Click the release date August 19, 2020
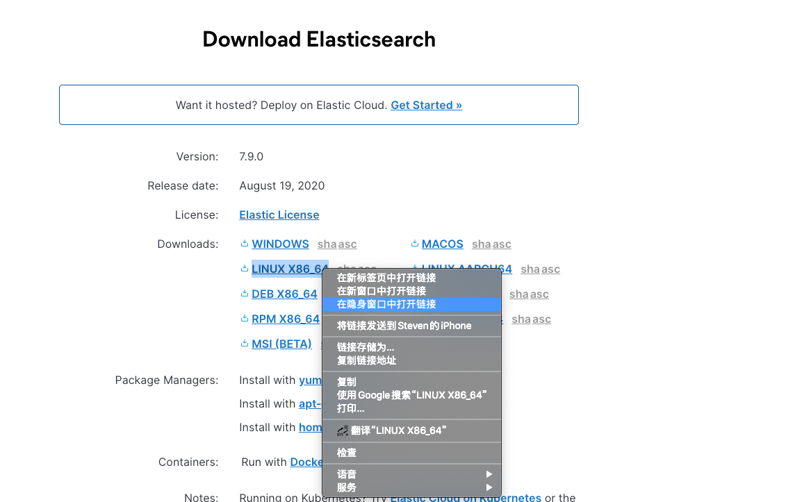Viewport: 786px width, 502px height. [x=281, y=186]
